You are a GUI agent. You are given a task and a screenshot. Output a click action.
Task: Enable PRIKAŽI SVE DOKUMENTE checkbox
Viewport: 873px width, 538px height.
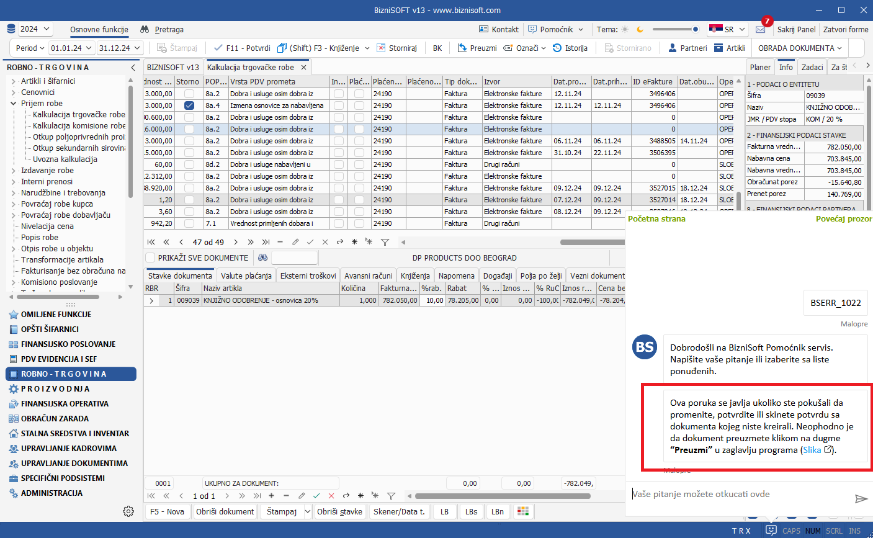coord(150,258)
